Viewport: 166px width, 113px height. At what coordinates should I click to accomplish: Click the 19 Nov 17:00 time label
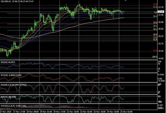[60, 112]
